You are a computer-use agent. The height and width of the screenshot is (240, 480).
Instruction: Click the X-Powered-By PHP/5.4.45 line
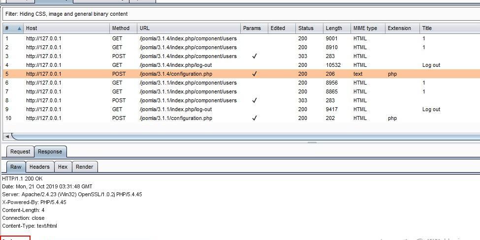click(34, 203)
